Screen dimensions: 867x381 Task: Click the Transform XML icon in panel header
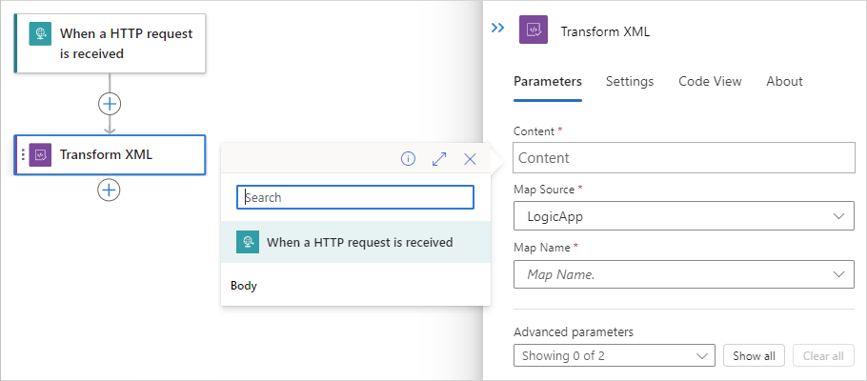click(534, 30)
